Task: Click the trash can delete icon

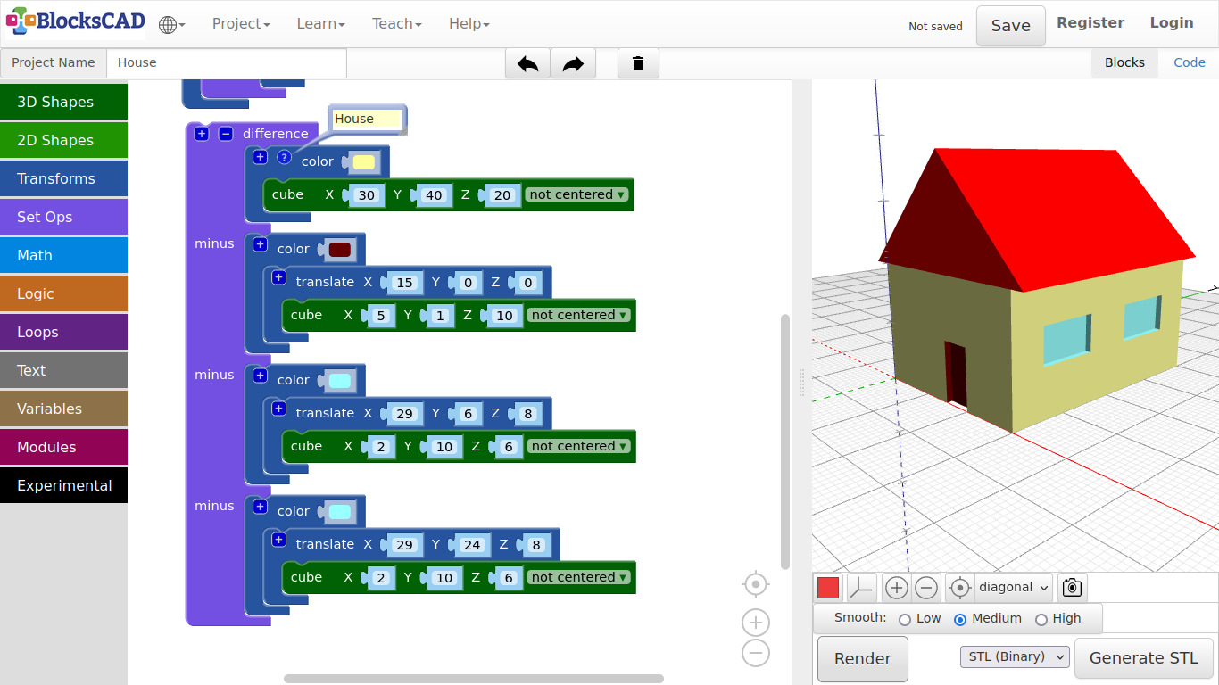Action: tap(638, 63)
